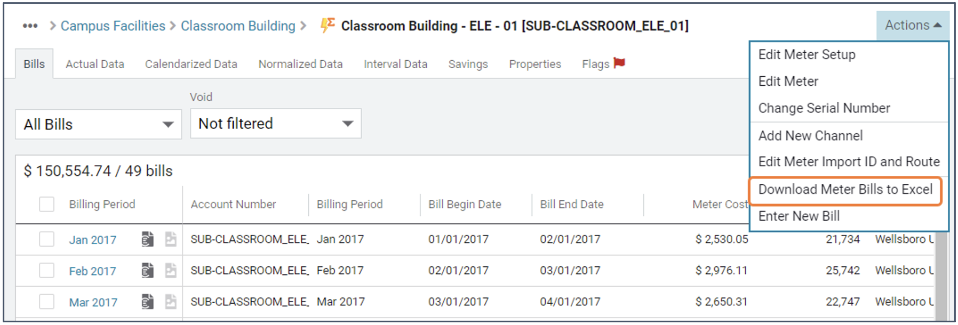Open the Jan 2017 billing period link
The height and width of the screenshot is (325, 958).
pos(92,239)
